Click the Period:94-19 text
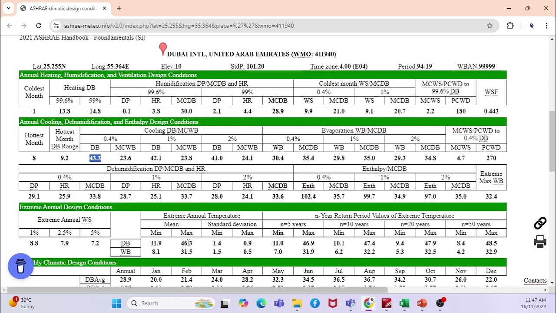 [x=415, y=66]
